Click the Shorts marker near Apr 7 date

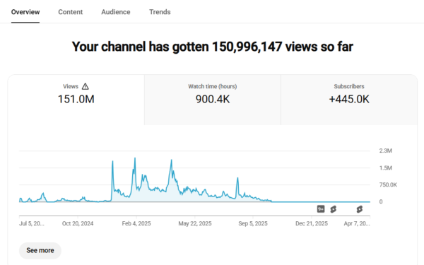[360, 209]
